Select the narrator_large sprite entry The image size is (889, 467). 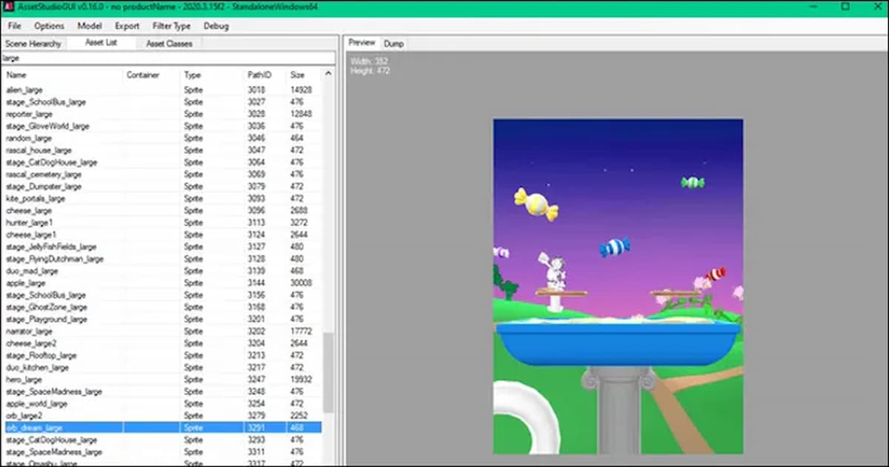point(29,332)
